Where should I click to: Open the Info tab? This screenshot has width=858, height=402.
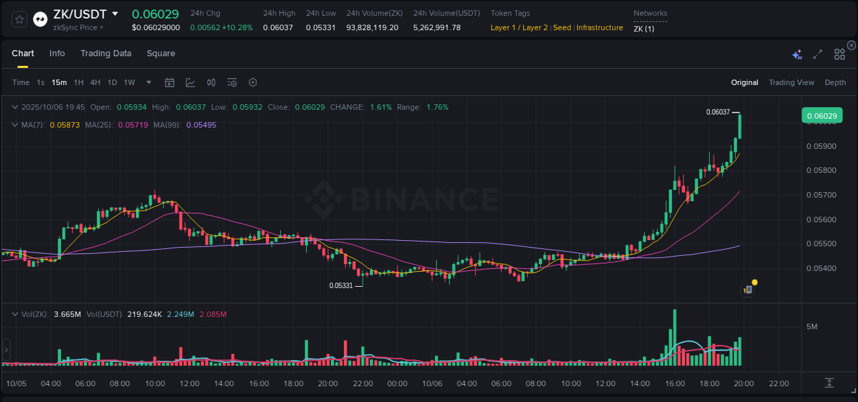(57, 53)
